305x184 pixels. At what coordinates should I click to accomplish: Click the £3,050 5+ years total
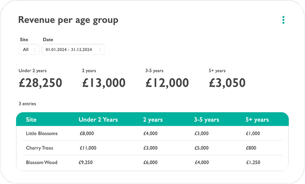(x=227, y=82)
